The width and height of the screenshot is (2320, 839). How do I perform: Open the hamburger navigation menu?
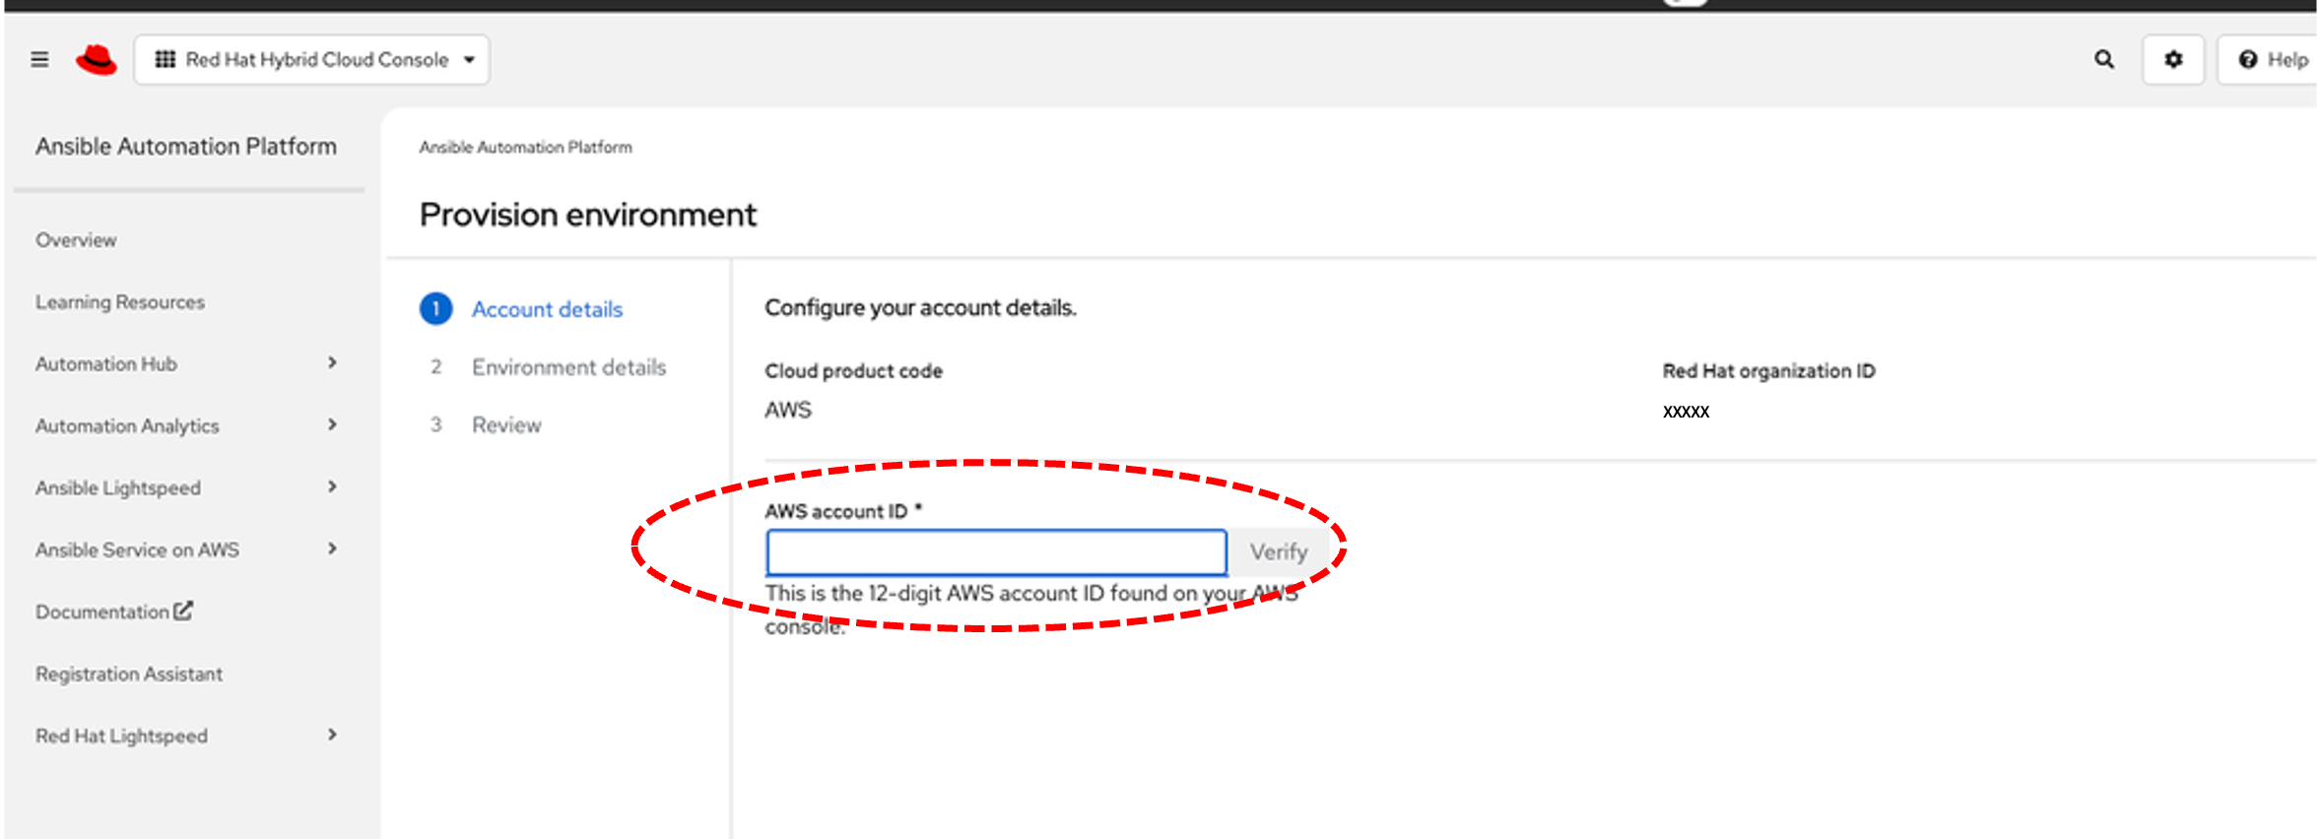39,60
